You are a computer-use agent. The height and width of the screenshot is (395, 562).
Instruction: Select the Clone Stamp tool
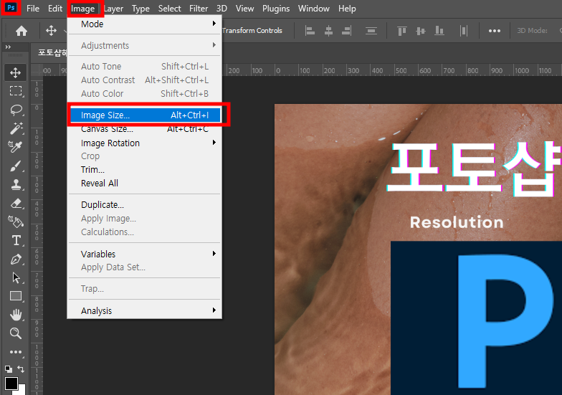tap(16, 185)
